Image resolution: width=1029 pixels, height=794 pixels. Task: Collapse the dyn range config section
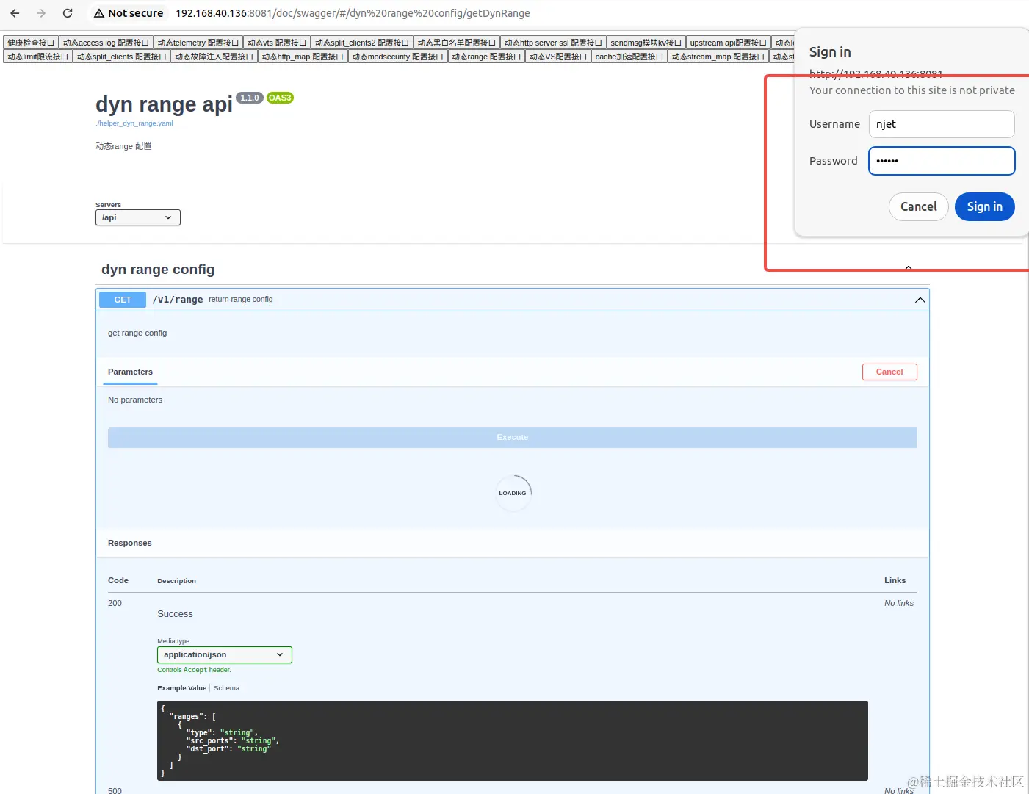pos(909,269)
